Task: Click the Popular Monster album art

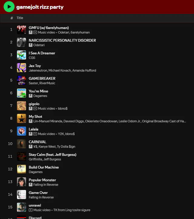Action: 22,182
